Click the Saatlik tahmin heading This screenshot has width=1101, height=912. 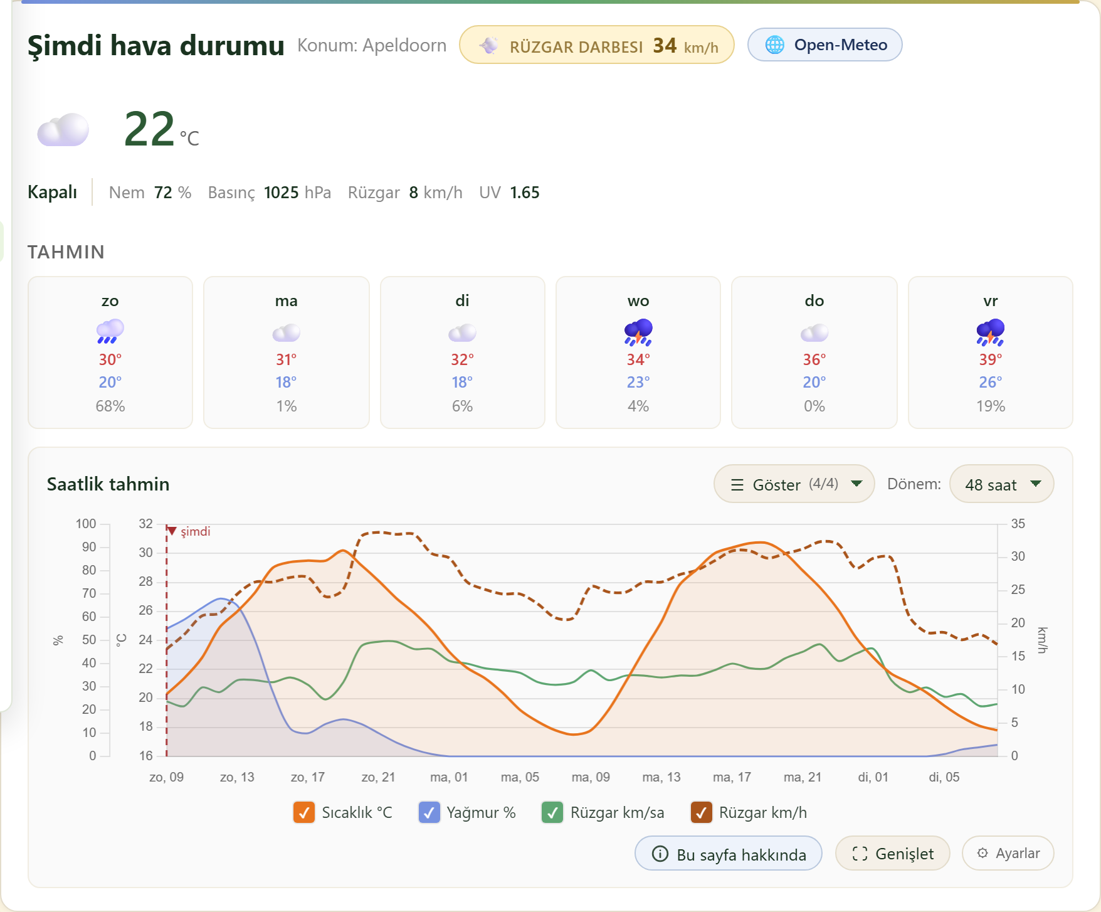tap(108, 484)
